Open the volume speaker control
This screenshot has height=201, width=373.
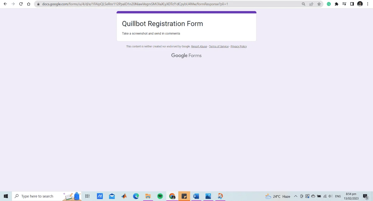[x=330, y=196]
